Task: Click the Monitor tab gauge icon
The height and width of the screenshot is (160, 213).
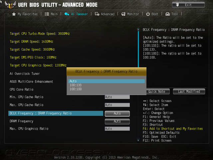Action: pos(123,14)
